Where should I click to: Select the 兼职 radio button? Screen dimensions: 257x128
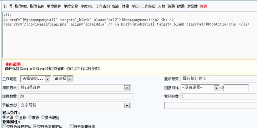pyautogui.click(x=30, y=117)
